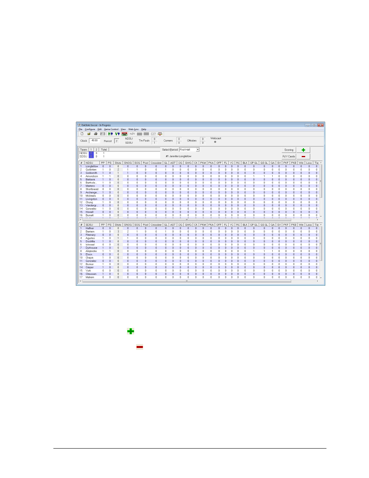Open the Web-Sync menu

pyautogui.click(x=133, y=129)
